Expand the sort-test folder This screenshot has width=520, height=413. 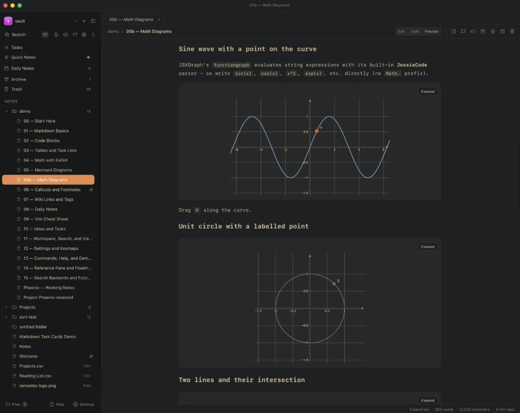pos(6,317)
